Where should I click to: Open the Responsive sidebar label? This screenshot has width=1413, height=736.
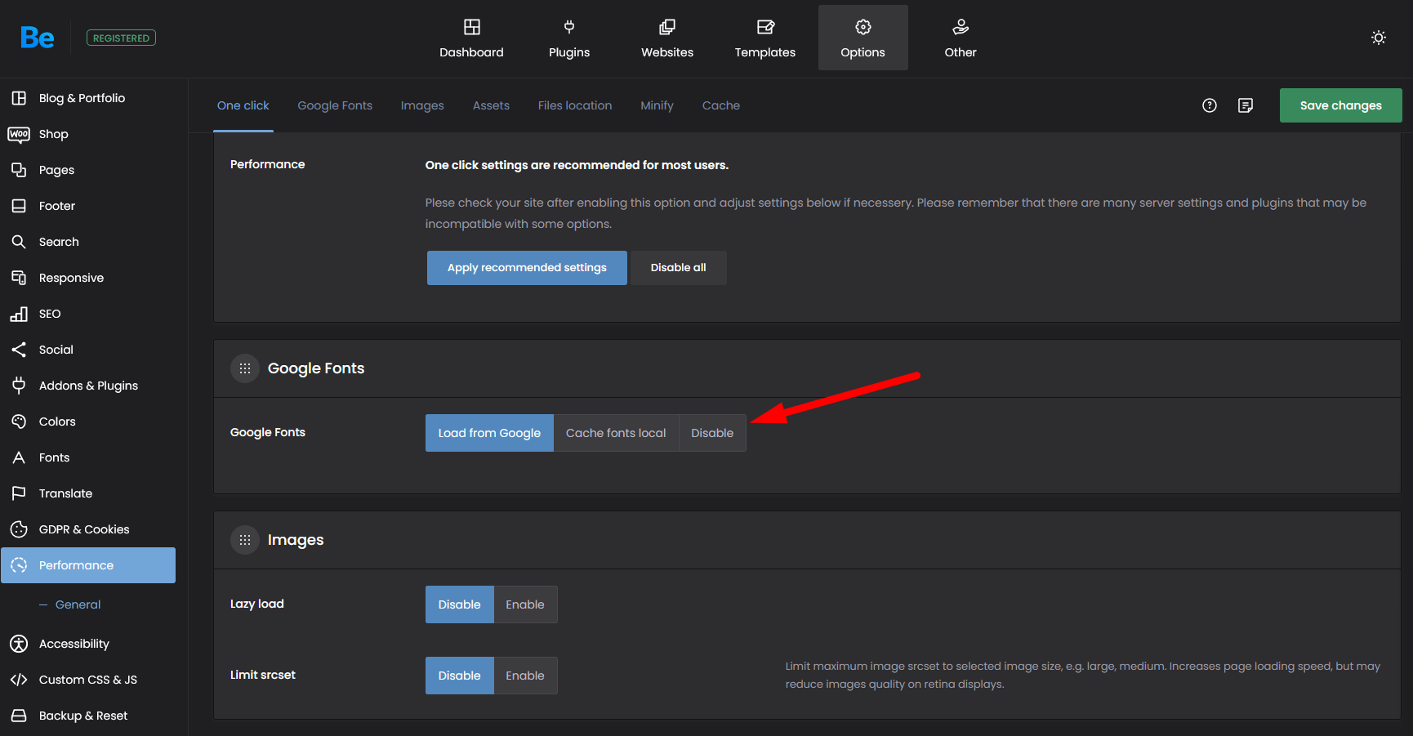(71, 278)
